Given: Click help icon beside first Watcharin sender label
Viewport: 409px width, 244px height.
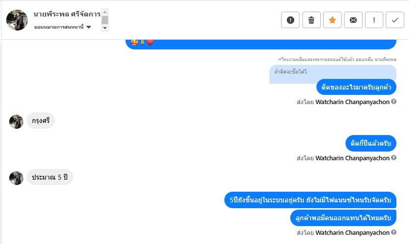Looking at the screenshot, I should click(394, 101).
